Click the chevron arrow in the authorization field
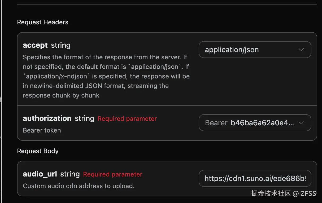The width and height of the screenshot is (322, 203). pos(301,123)
